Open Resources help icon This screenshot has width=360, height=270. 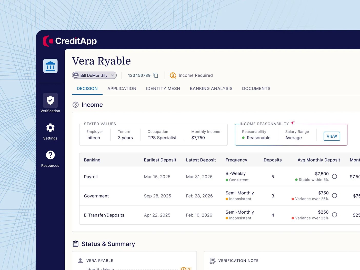pyautogui.click(x=50, y=155)
